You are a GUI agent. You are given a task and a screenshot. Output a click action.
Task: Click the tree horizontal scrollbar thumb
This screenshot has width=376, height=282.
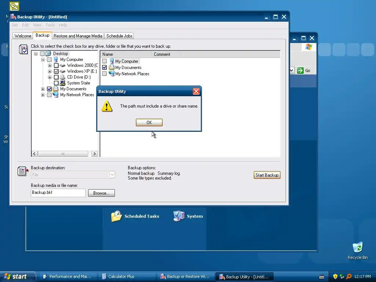63,154
